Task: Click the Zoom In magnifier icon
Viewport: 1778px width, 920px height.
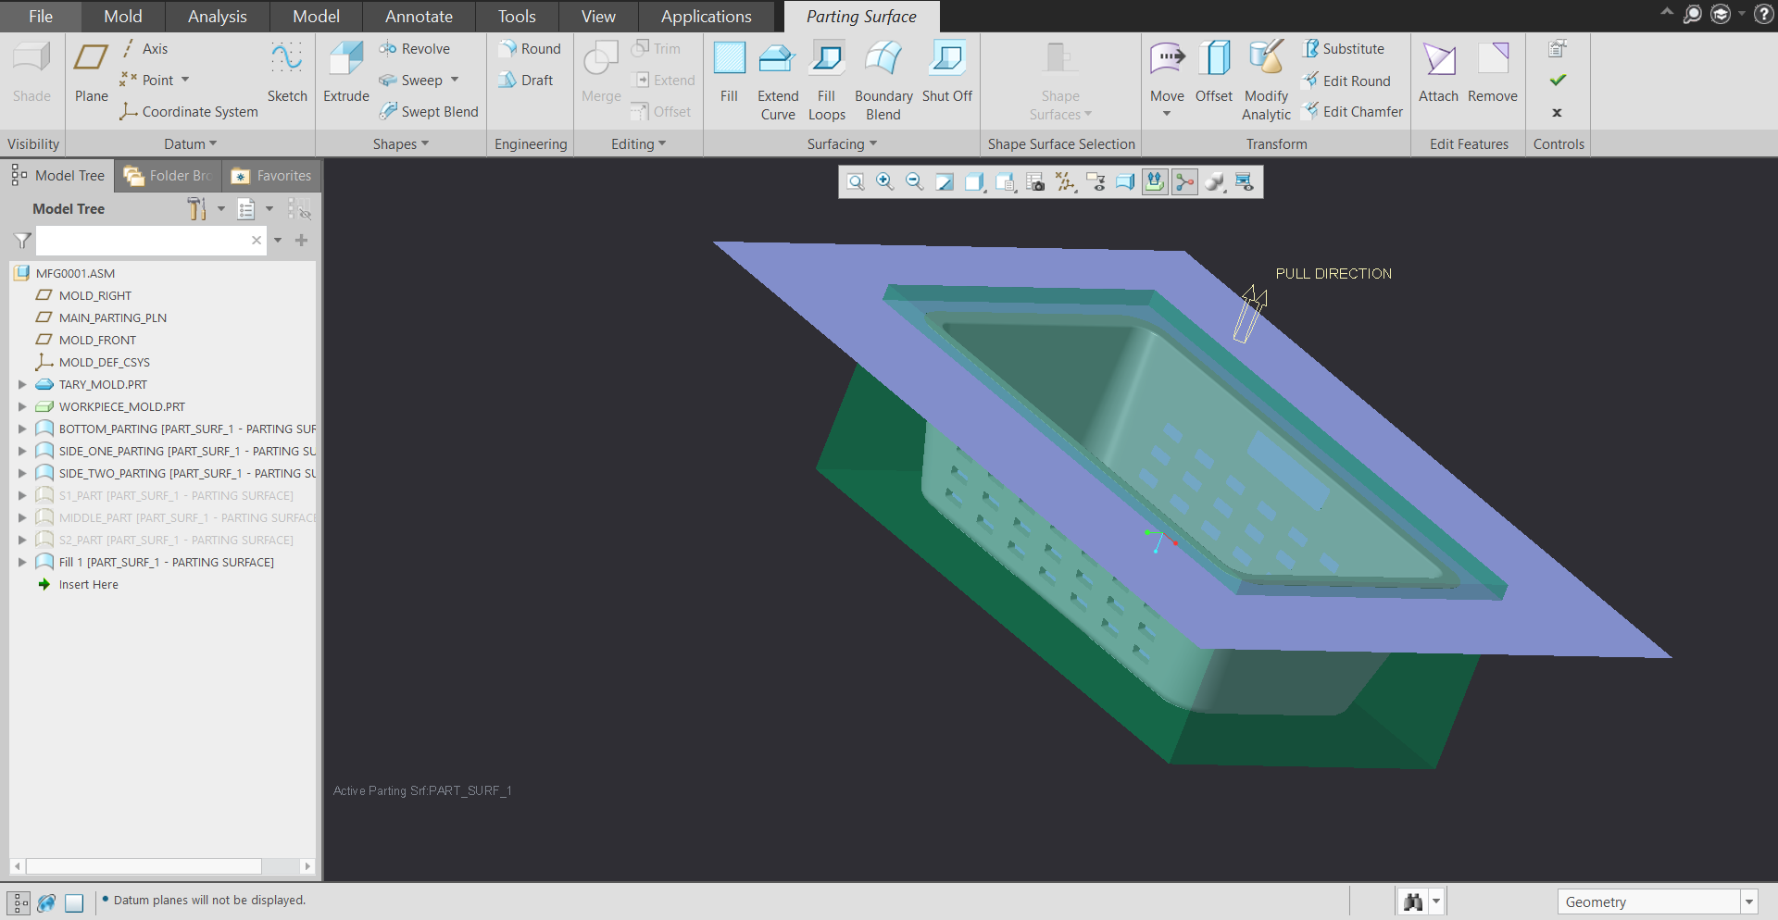Action: 885,182
